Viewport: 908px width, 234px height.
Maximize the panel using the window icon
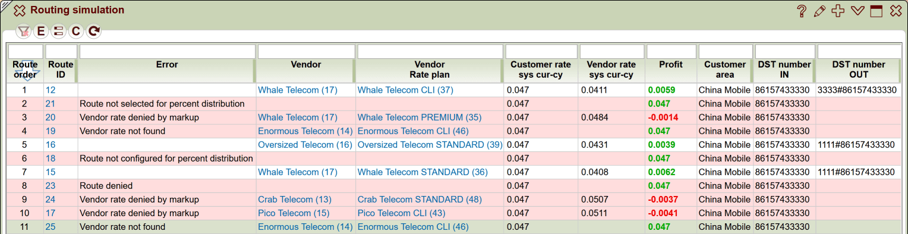point(877,11)
